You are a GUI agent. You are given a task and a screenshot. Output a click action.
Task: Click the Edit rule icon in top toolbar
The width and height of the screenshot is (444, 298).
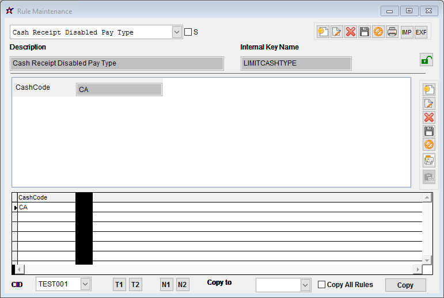pos(337,32)
